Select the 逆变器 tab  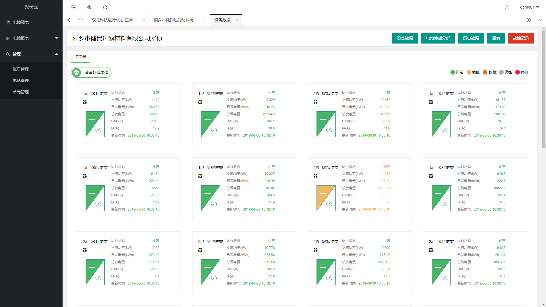(x=80, y=57)
